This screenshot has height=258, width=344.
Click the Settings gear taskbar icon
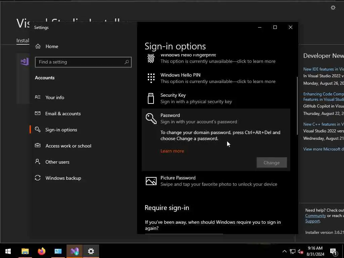tap(91, 251)
